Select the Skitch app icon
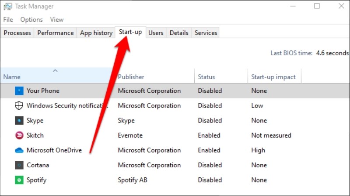The image size is (350, 196). tap(19, 135)
